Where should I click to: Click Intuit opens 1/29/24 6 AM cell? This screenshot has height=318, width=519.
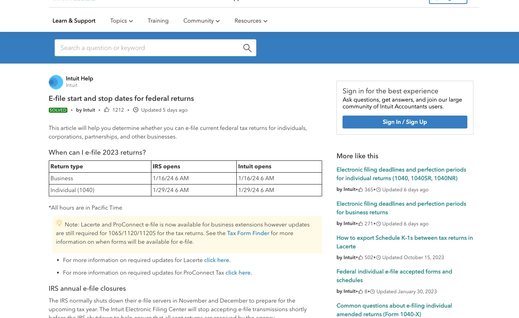tap(279, 190)
